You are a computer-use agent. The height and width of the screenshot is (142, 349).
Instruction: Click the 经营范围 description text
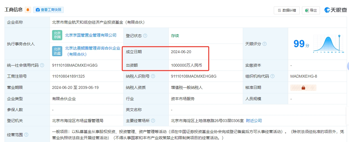198,135
